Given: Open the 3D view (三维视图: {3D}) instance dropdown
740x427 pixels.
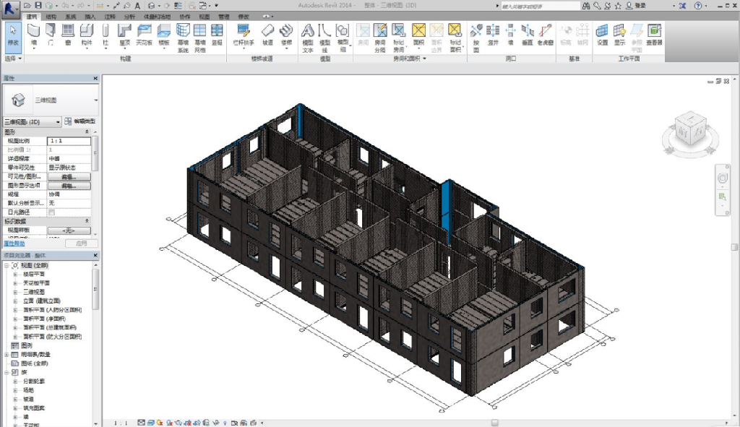Looking at the screenshot, I should (x=32, y=121).
